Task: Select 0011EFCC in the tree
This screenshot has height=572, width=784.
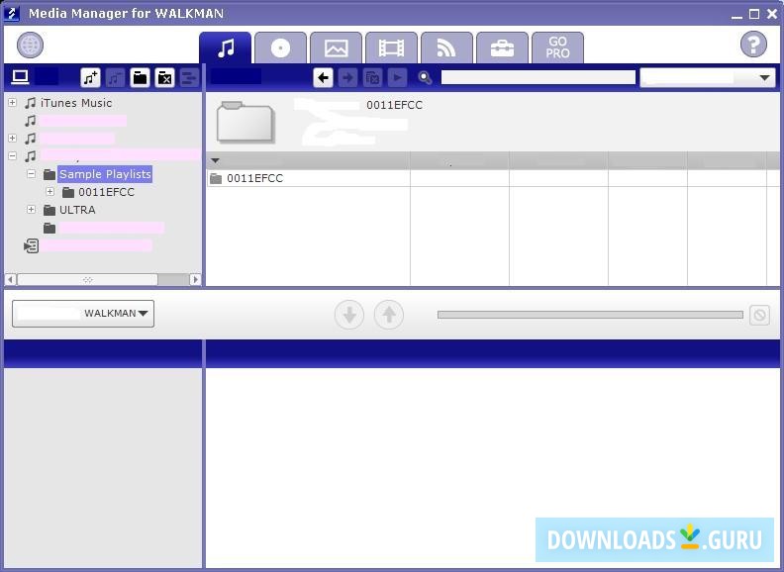Action: click(x=106, y=192)
